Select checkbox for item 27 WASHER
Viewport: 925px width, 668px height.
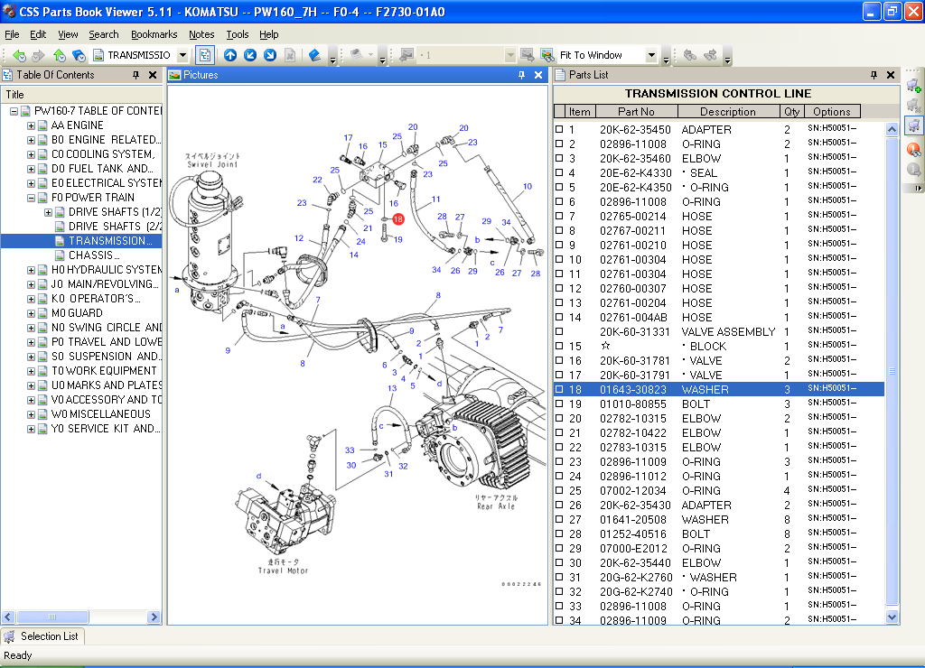tap(559, 520)
